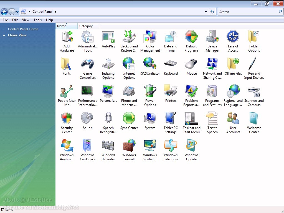Select Classic View in sidebar

(x=17, y=35)
